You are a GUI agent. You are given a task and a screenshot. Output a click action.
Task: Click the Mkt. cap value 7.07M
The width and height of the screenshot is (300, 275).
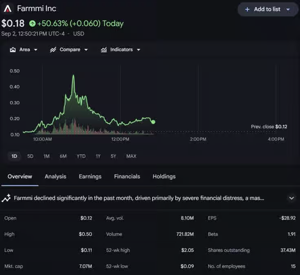click(86, 266)
